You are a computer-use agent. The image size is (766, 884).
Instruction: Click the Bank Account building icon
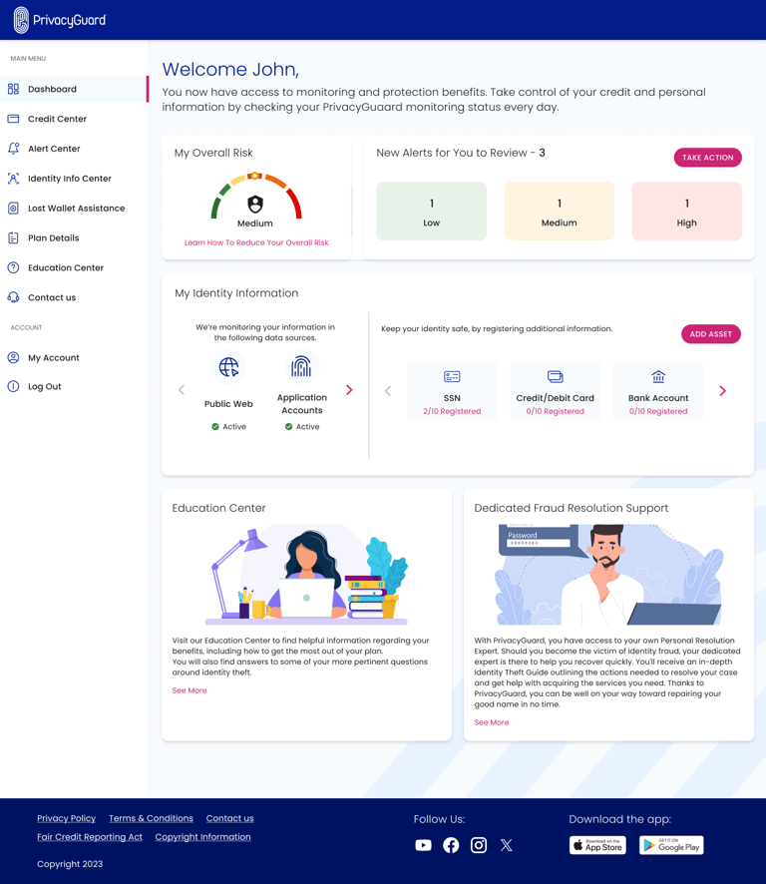coord(658,376)
